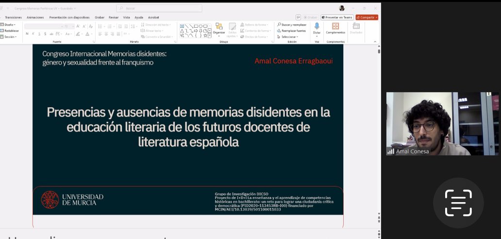The height and width of the screenshot is (239, 501).
Task: Open the Diseñador pane
Action: click(x=356, y=29)
